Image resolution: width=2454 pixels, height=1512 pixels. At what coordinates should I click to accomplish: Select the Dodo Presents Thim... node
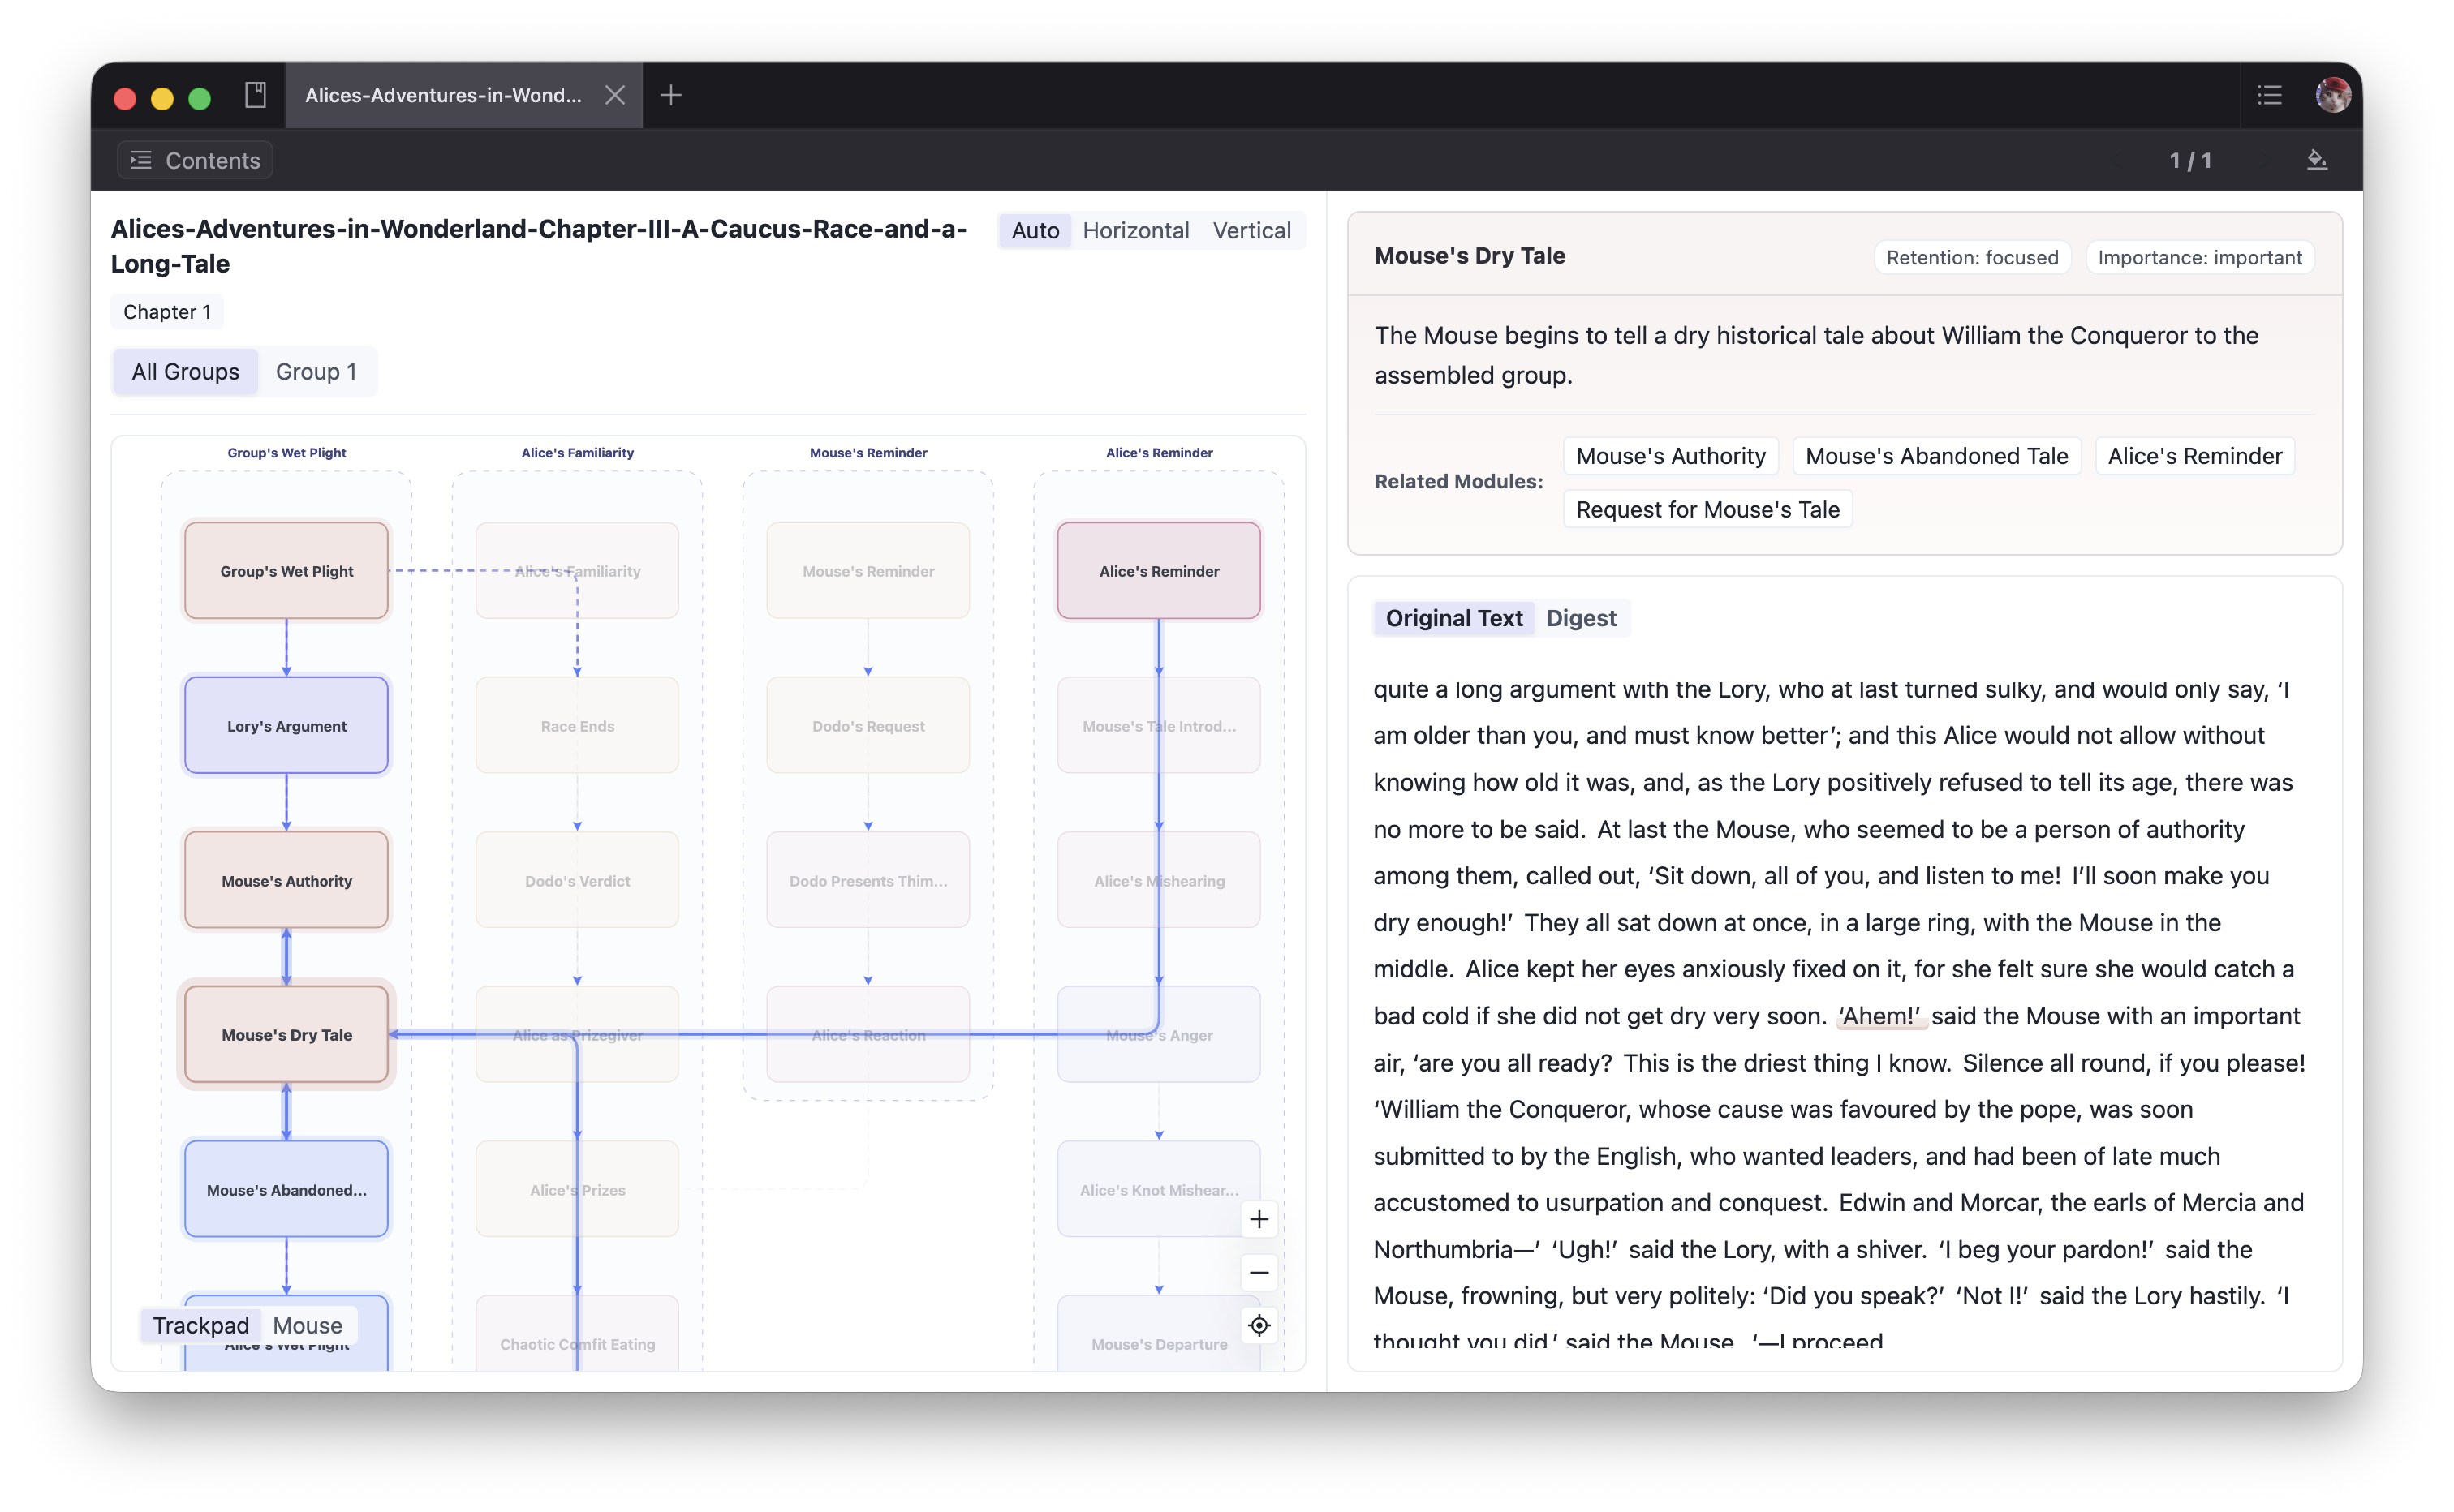(x=868, y=881)
